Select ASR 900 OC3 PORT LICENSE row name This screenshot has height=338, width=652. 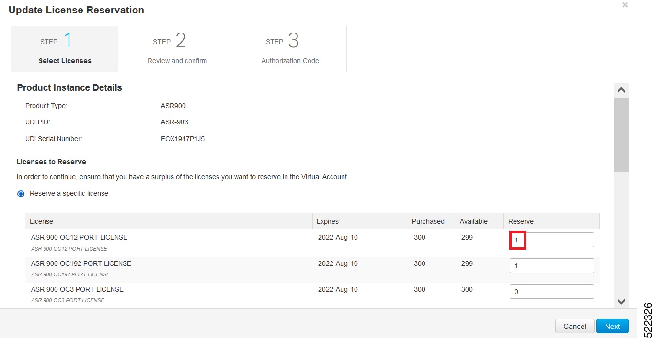[77, 289]
